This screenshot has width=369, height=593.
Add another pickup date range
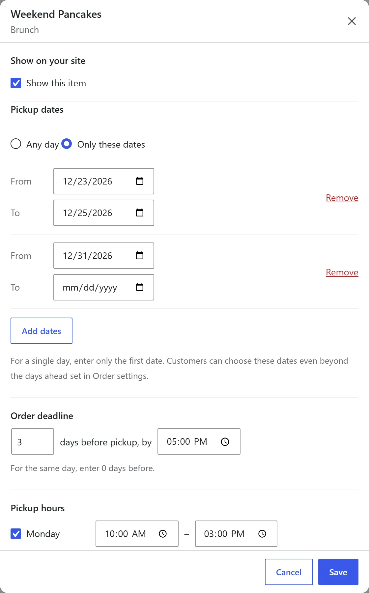pos(42,331)
